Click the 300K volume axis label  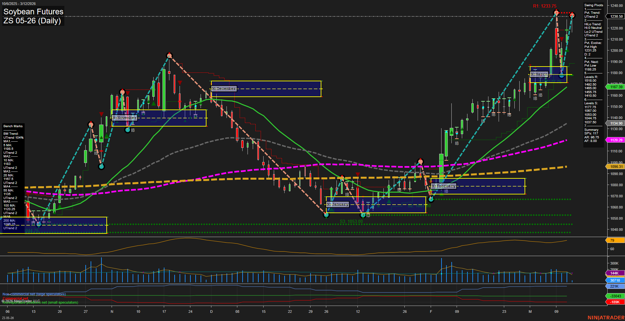click(614, 263)
